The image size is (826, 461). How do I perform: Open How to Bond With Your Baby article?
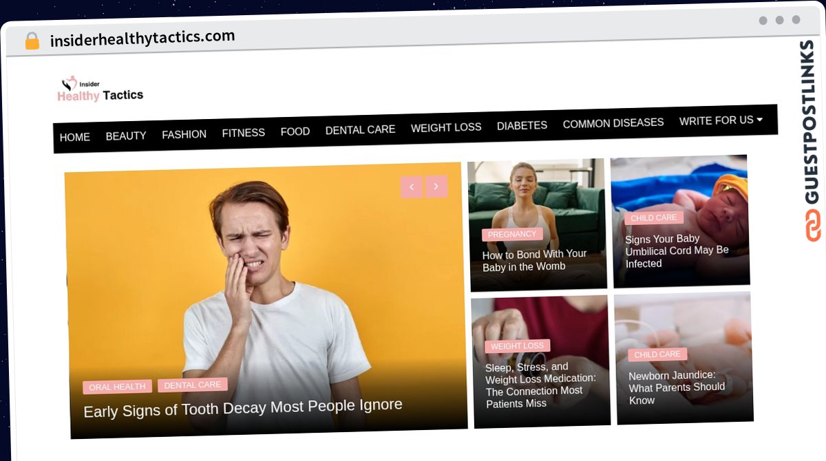(535, 260)
